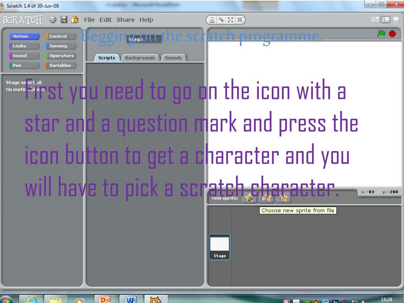The height and width of the screenshot is (303, 404).
Task: Switch to the Sounds tab
Action: pyautogui.click(x=174, y=58)
